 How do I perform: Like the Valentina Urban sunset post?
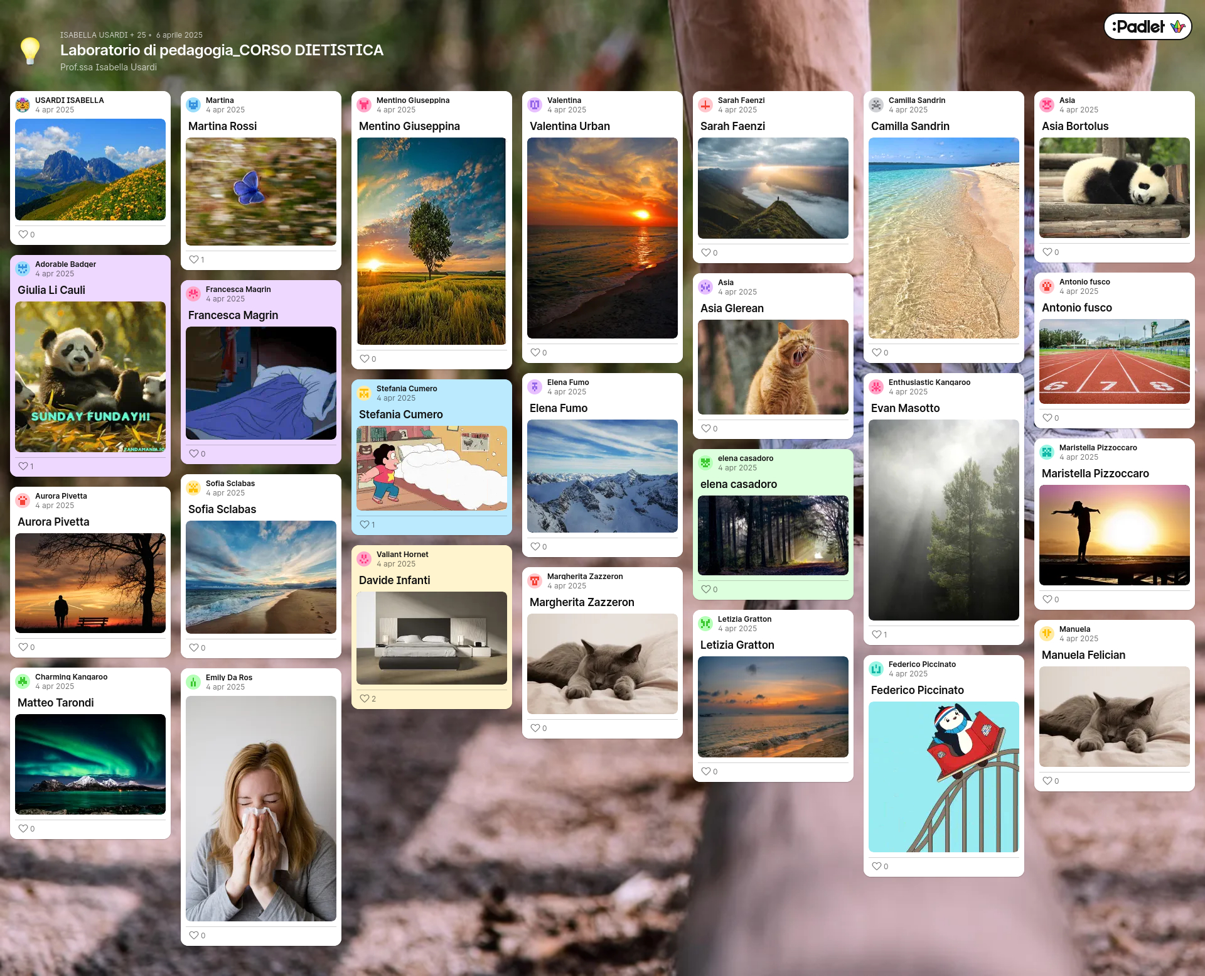click(x=535, y=352)
